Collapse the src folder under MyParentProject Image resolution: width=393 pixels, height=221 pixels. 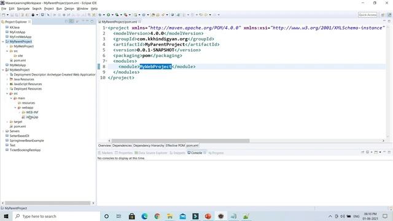[7, 51]
